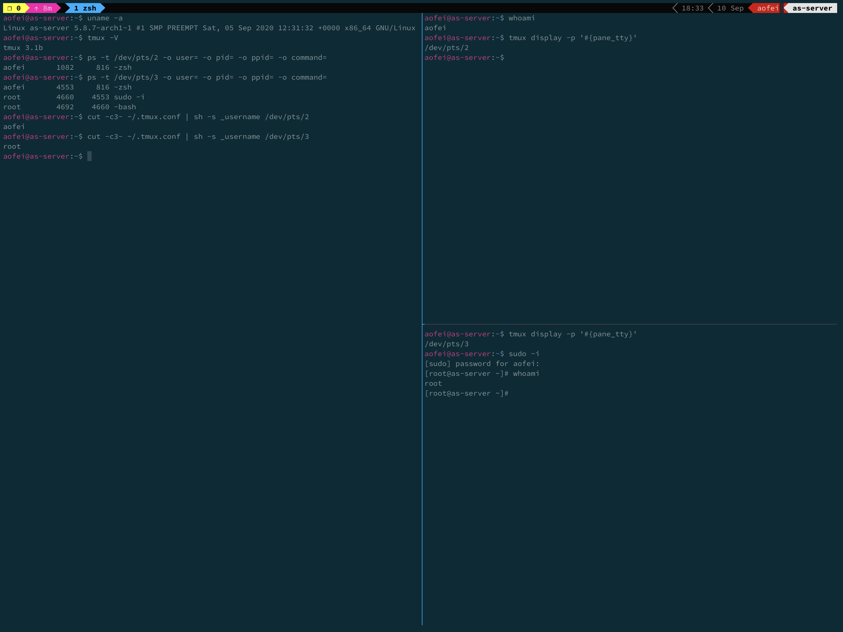Screen dimensions: 843x632
Task: Click the 'whoami' command in top-right pane
Action: tap(521, 18)
